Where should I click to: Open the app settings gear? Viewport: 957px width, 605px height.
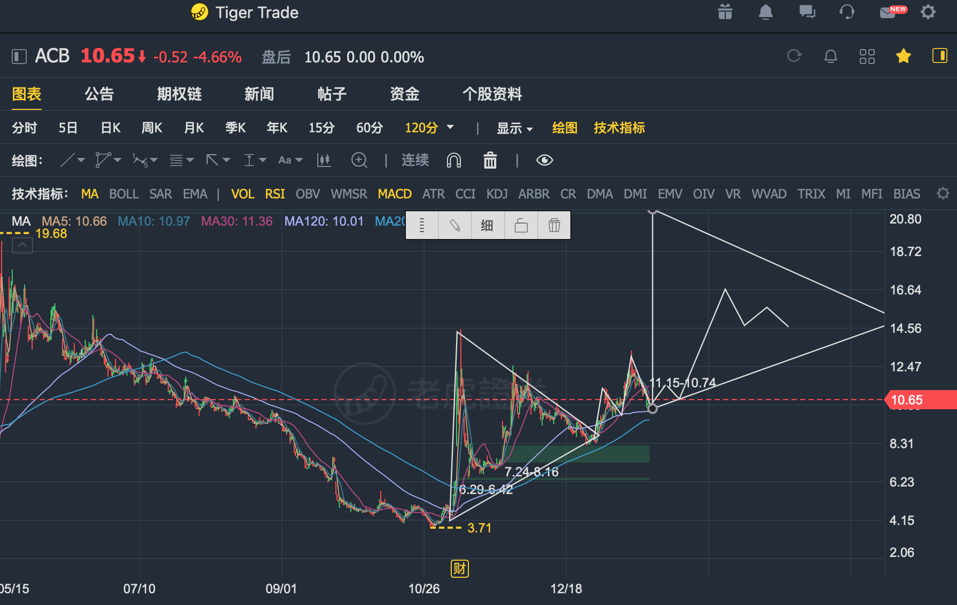point(929,12)
